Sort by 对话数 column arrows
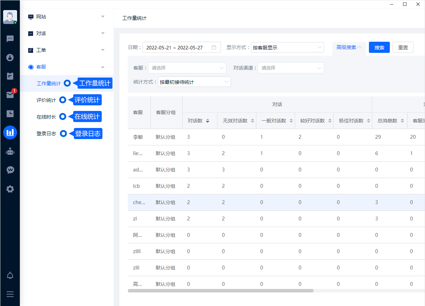 click(x=208, y=121)
